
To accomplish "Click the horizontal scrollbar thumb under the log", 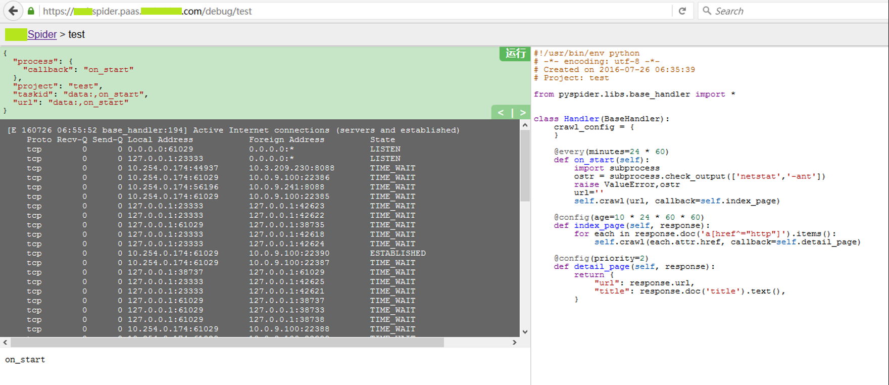I will 227,342.
